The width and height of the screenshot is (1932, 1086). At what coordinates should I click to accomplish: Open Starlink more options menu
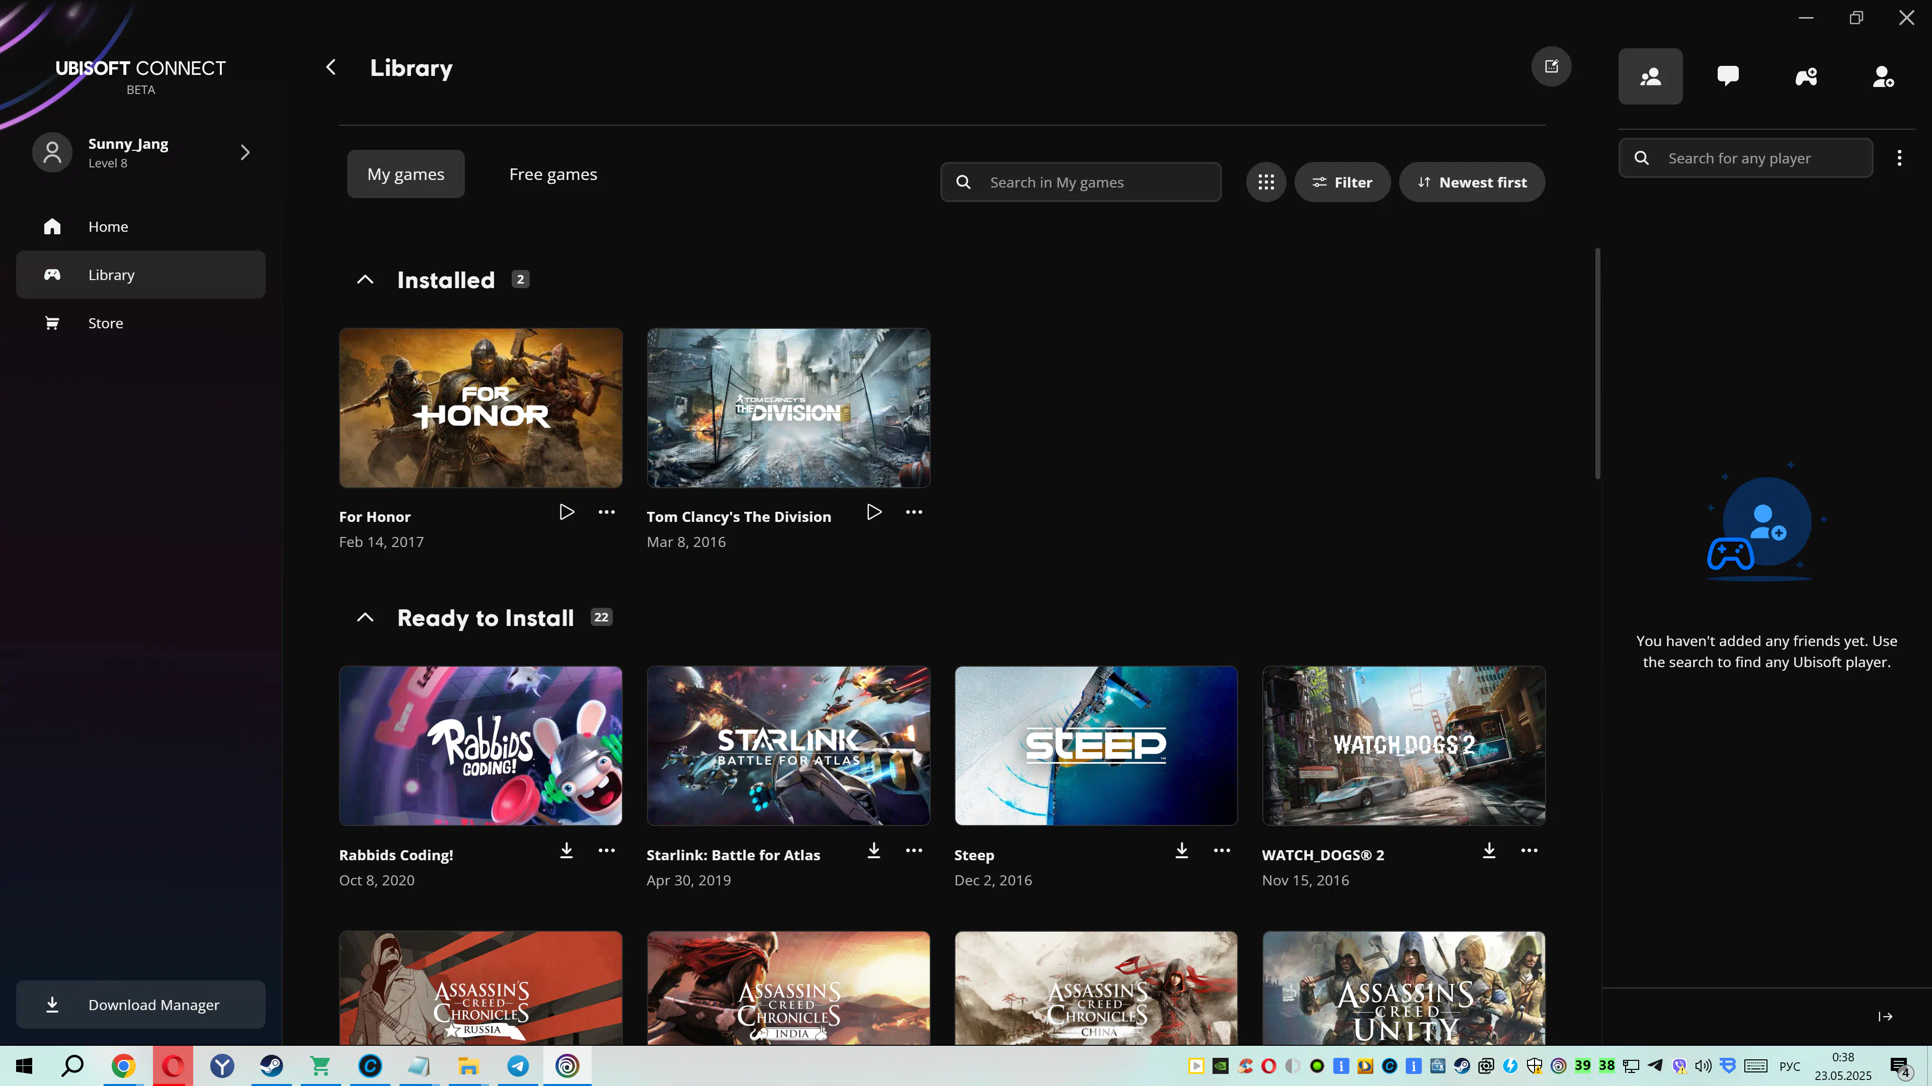914,850
